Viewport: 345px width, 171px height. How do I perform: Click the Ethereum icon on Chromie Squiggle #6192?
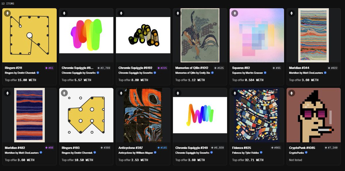tap(121, 13)
